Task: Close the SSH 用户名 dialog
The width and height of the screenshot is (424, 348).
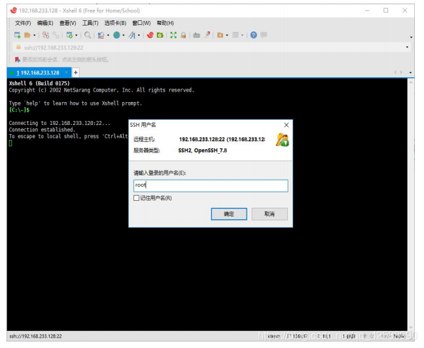Action: (287, 125)
